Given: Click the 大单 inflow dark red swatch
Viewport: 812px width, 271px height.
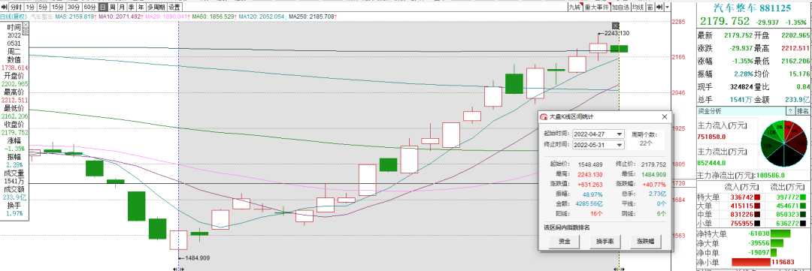Looking at the screenshot, I should coord(757,206).
